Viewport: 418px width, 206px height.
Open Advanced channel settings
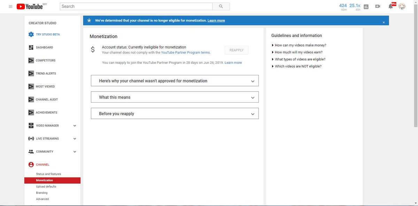[x=42, y=199]
